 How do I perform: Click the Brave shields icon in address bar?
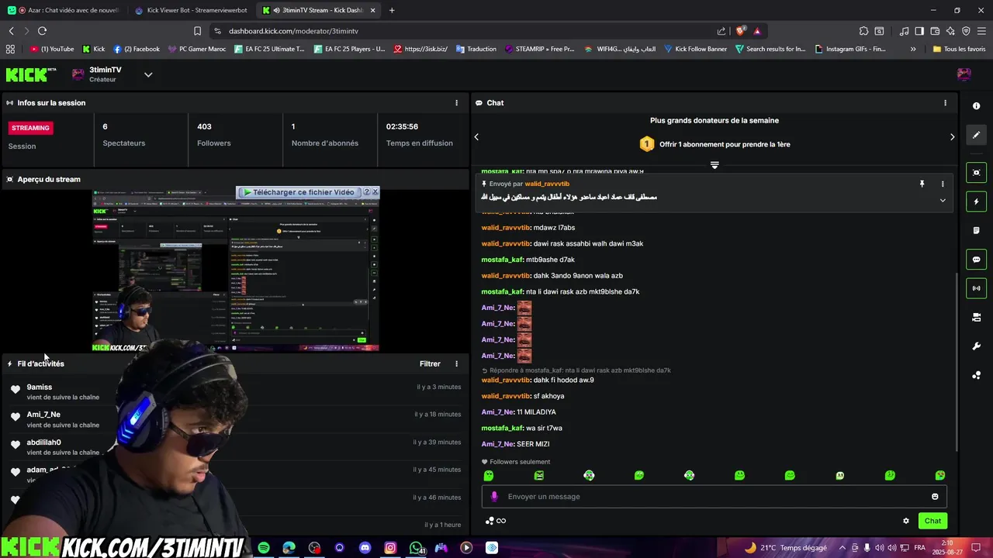pos(741,31)
